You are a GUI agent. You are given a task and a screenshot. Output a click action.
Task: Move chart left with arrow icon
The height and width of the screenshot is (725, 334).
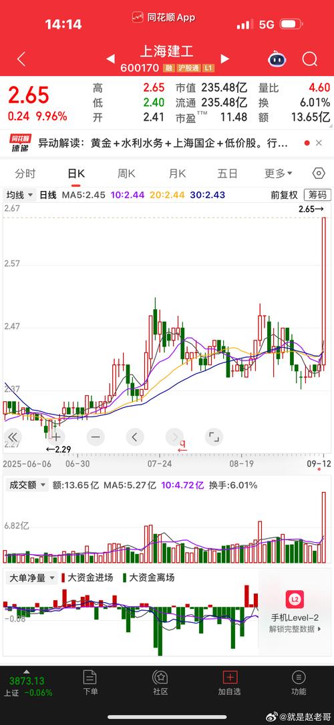pyautogui.click(x=135, y=437)
